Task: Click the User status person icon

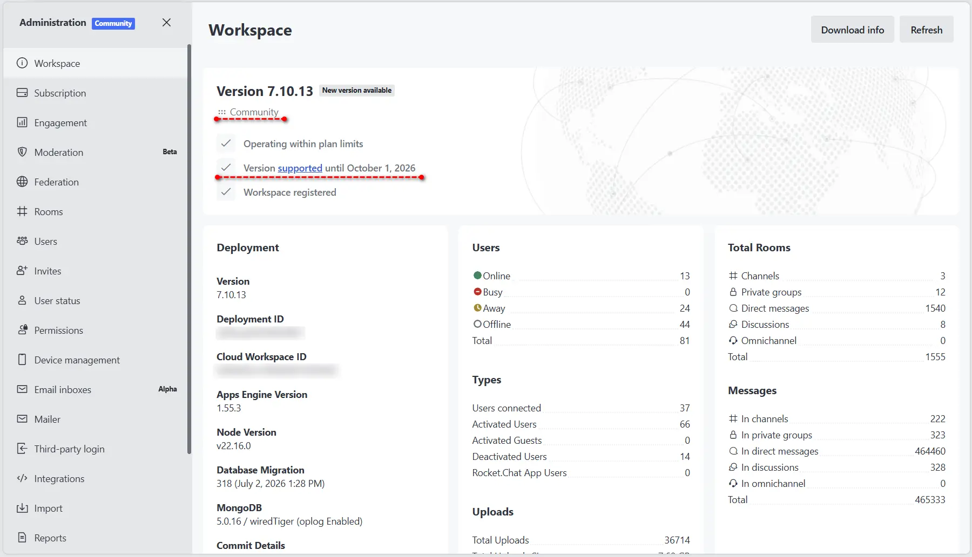Action: [22, 300]
